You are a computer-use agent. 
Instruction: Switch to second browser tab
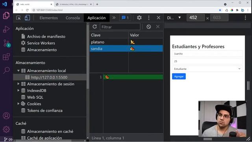coord(74,4)
